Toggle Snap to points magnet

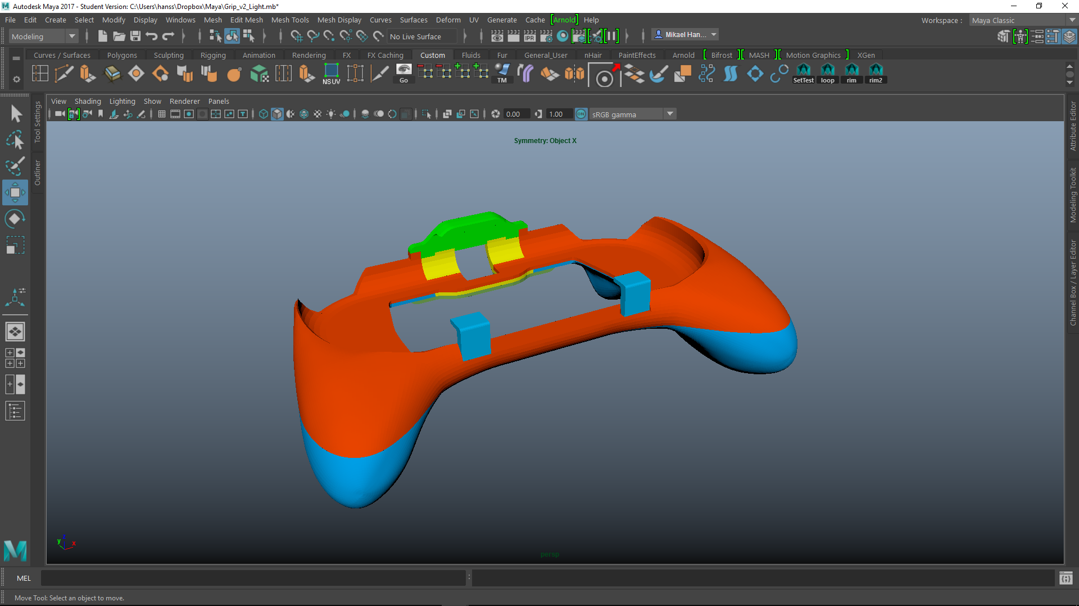329,36
